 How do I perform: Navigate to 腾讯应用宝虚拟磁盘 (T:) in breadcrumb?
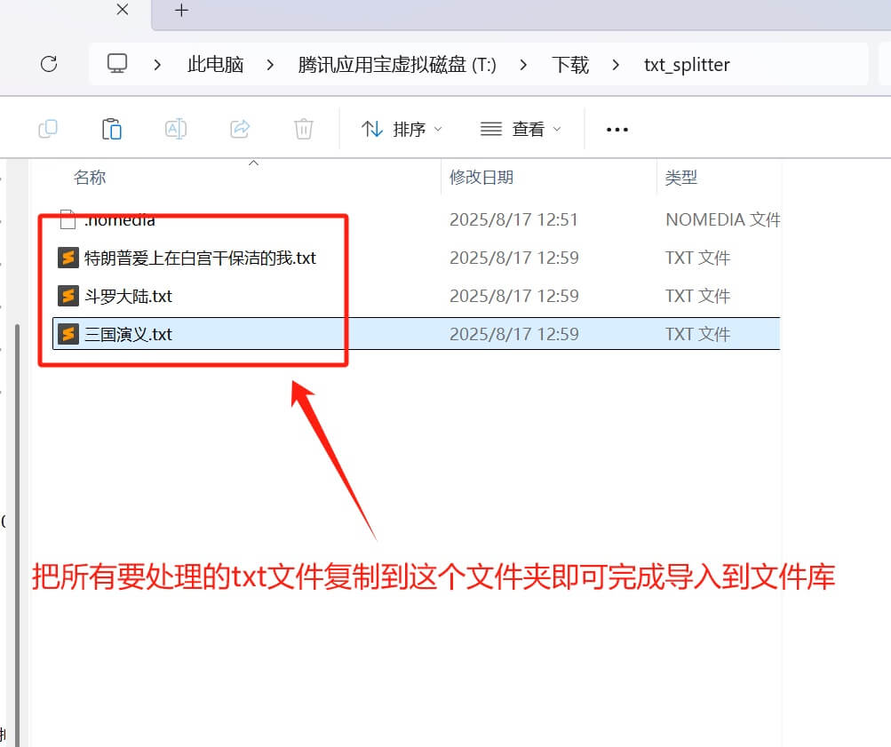coord(397,65)
